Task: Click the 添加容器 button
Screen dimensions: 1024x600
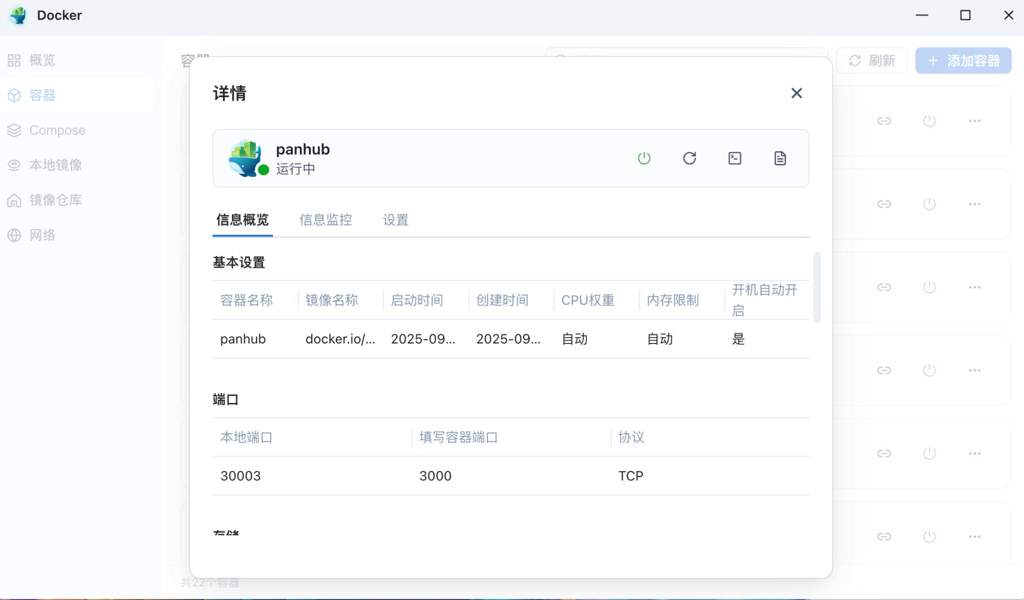Action: point(963,60)
